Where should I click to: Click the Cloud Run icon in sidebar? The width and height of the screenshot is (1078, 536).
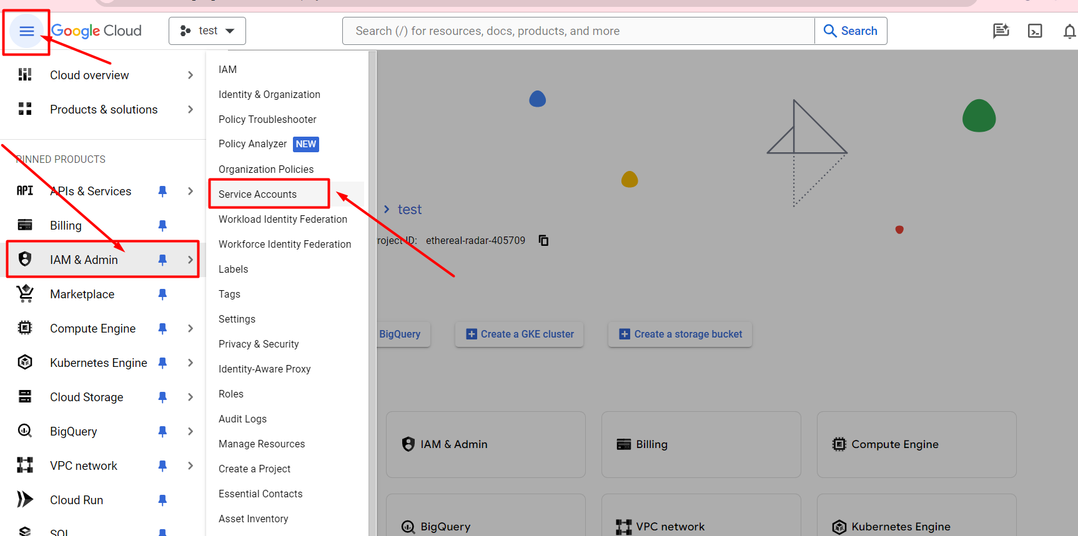pos(25,500)
